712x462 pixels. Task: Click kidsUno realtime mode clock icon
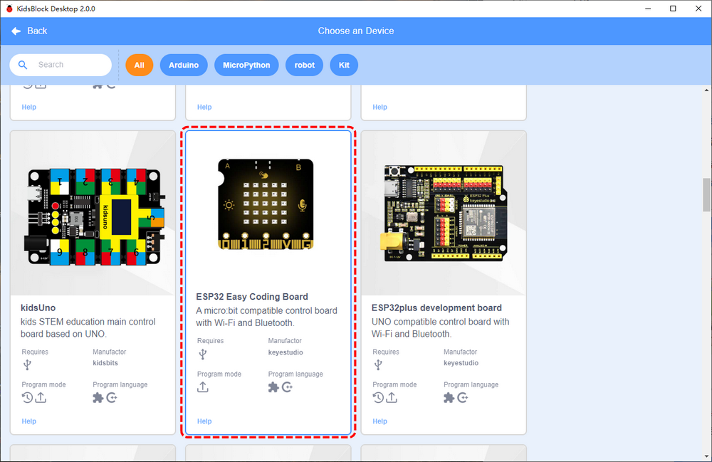click(x=27, y=397)
